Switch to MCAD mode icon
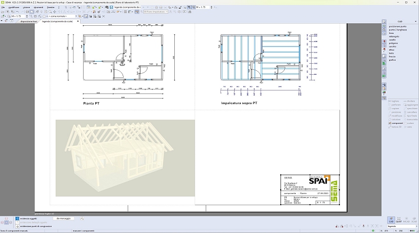Viewport: 419px width, 233px height. click(406, 220)
